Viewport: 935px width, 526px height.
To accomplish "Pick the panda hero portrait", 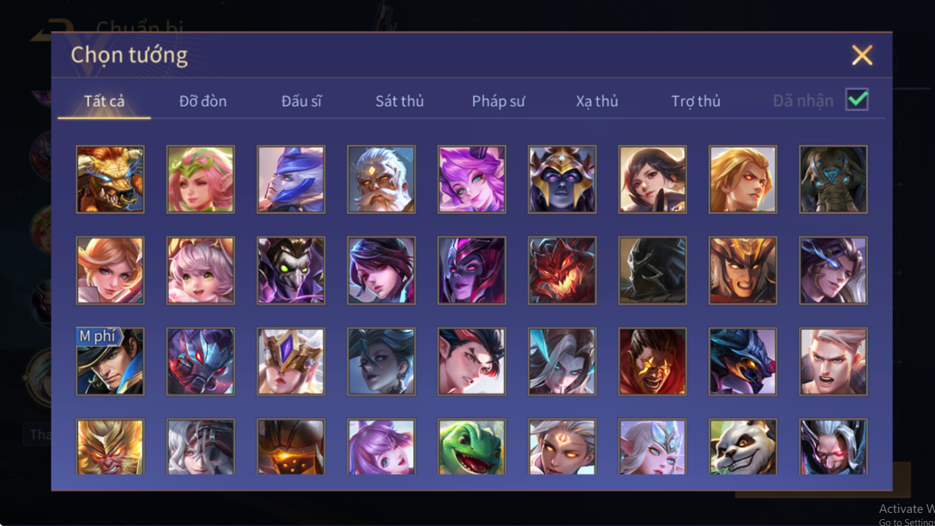I will pos(742,447).
